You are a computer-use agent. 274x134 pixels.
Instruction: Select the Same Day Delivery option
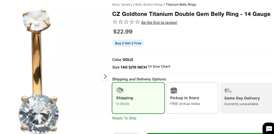coord(246,98)
